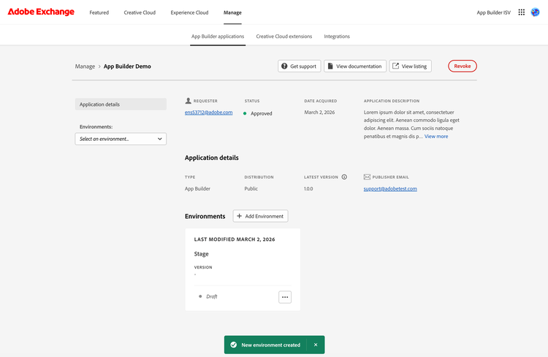The image size is (548, 357).
Task: Click the Application details section heading
Action: (x=211, y=158)
